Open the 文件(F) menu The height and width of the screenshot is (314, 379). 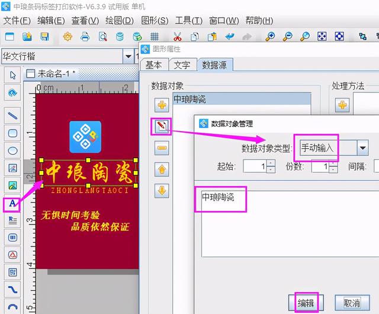(x=17, y=21)
